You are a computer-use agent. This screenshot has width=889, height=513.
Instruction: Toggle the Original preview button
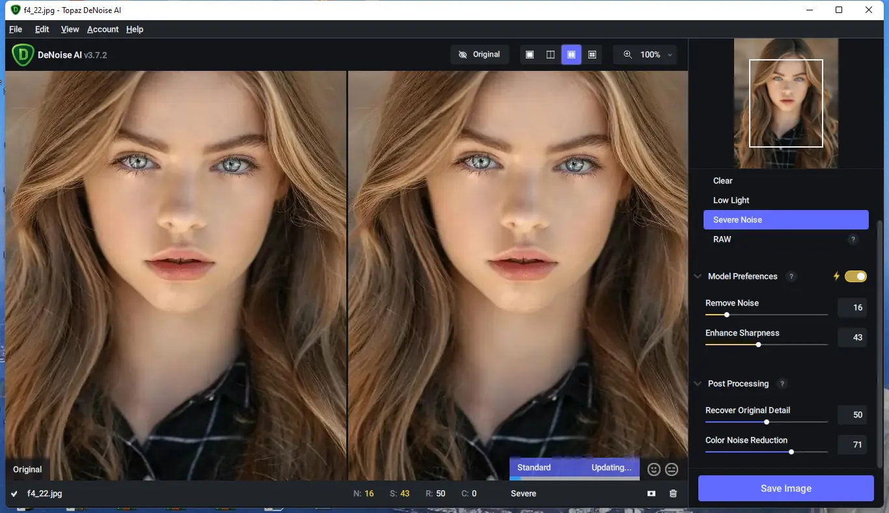480,55
